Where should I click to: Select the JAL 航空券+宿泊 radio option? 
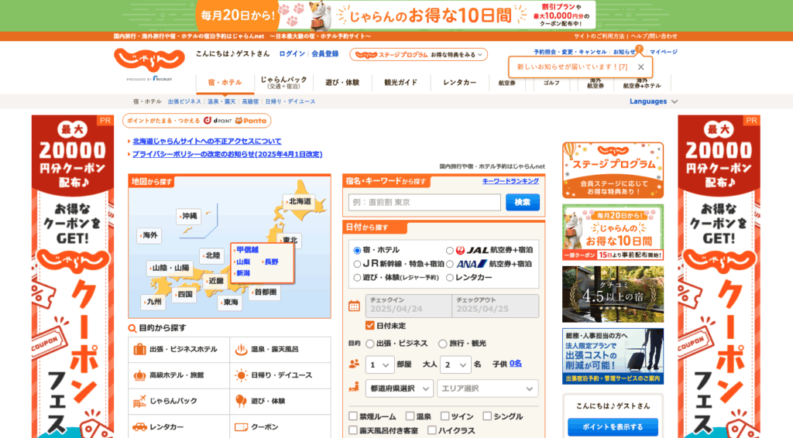point(449,250)
